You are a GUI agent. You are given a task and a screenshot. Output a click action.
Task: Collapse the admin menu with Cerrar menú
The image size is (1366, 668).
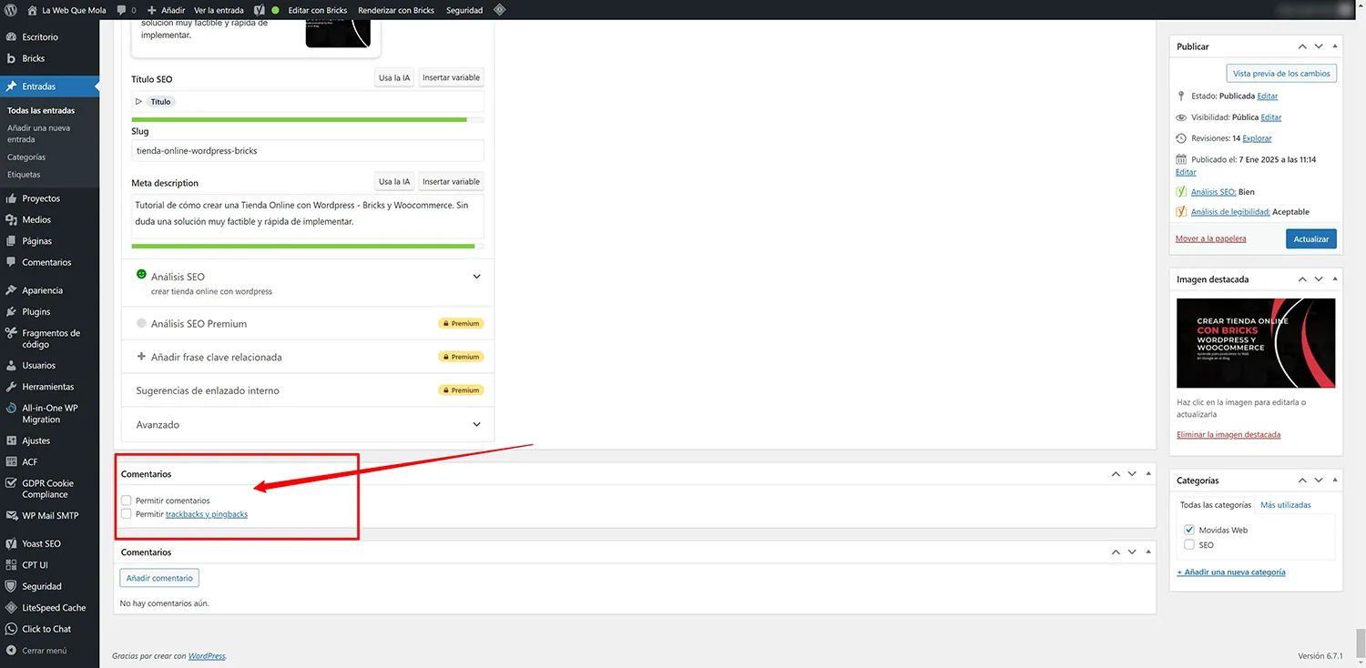point(44,651)
